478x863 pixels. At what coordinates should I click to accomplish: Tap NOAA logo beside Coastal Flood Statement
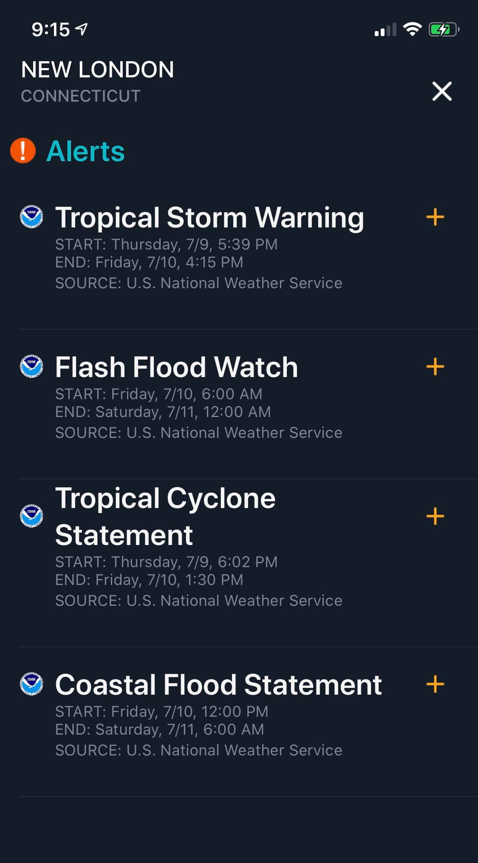[31, 684]
